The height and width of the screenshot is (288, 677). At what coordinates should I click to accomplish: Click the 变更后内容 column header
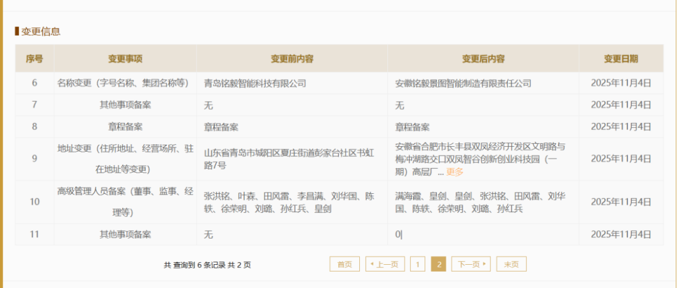point(483,59)
